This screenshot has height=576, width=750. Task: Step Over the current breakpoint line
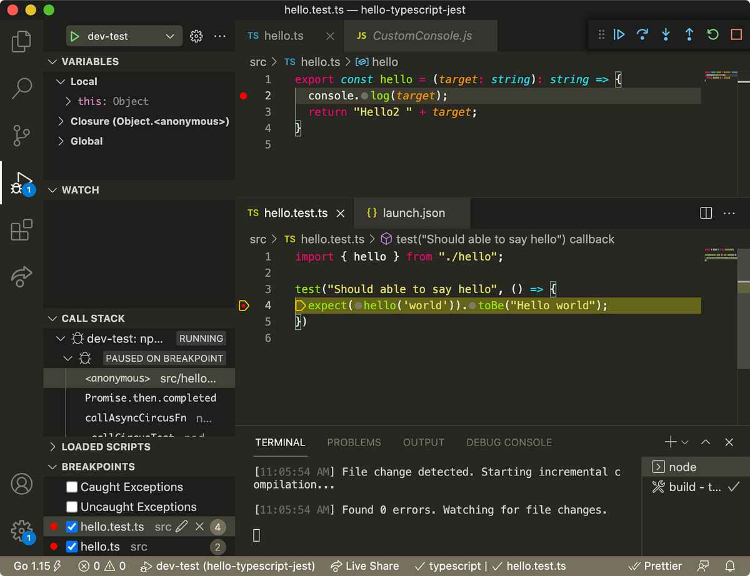pyautogui.click(x=642, y=35)
